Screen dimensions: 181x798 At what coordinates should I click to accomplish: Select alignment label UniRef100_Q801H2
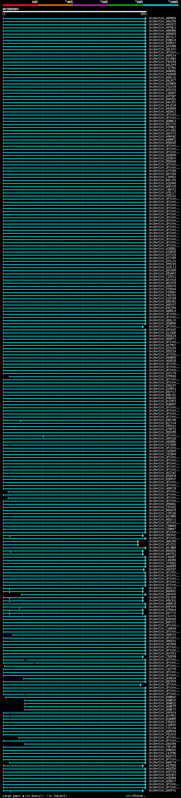pyautogui.click(x=162, y=330)
